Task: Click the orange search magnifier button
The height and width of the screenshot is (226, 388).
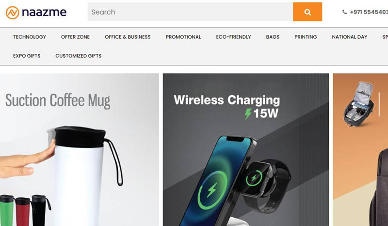Action: point(307,12)
